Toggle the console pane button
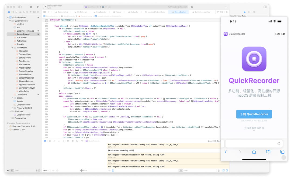This screenshot has height=179, width=291. click(227, 170)
